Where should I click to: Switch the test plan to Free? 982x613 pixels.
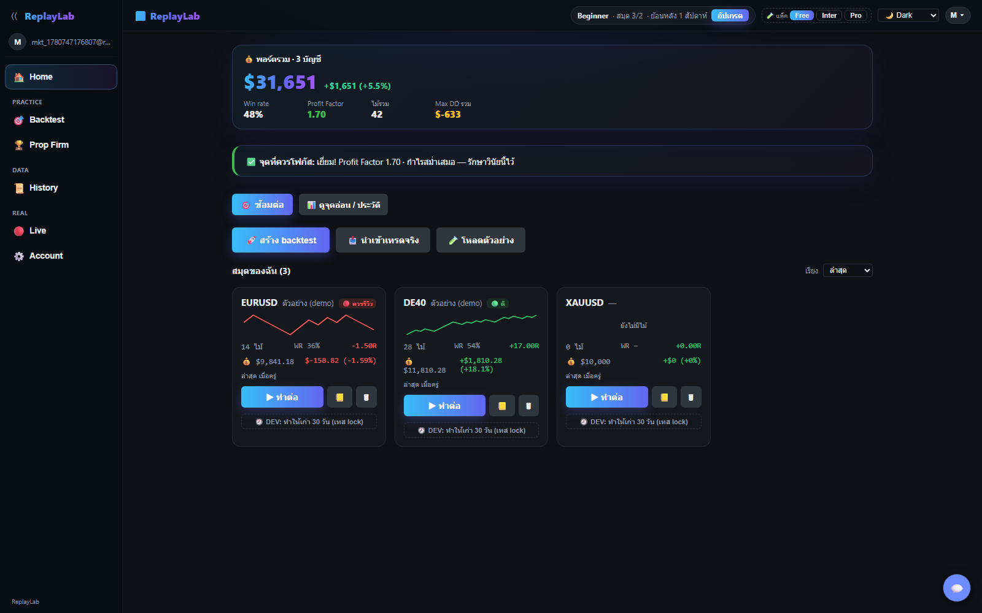tap(802, 15)
